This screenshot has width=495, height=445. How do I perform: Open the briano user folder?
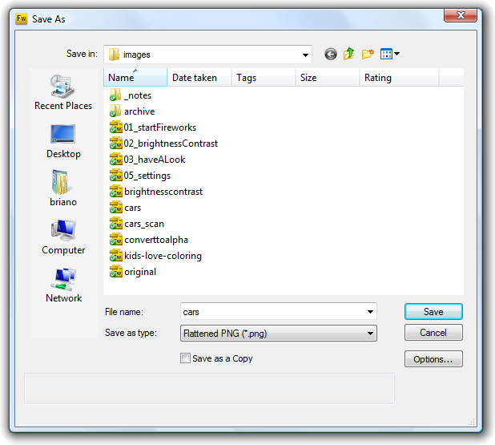[63, 188]
